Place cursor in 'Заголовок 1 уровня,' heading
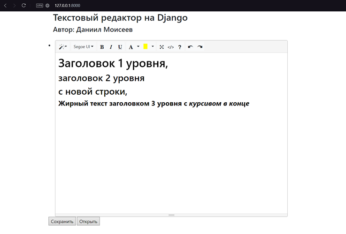Screen dimensions: 346x234 113,63
